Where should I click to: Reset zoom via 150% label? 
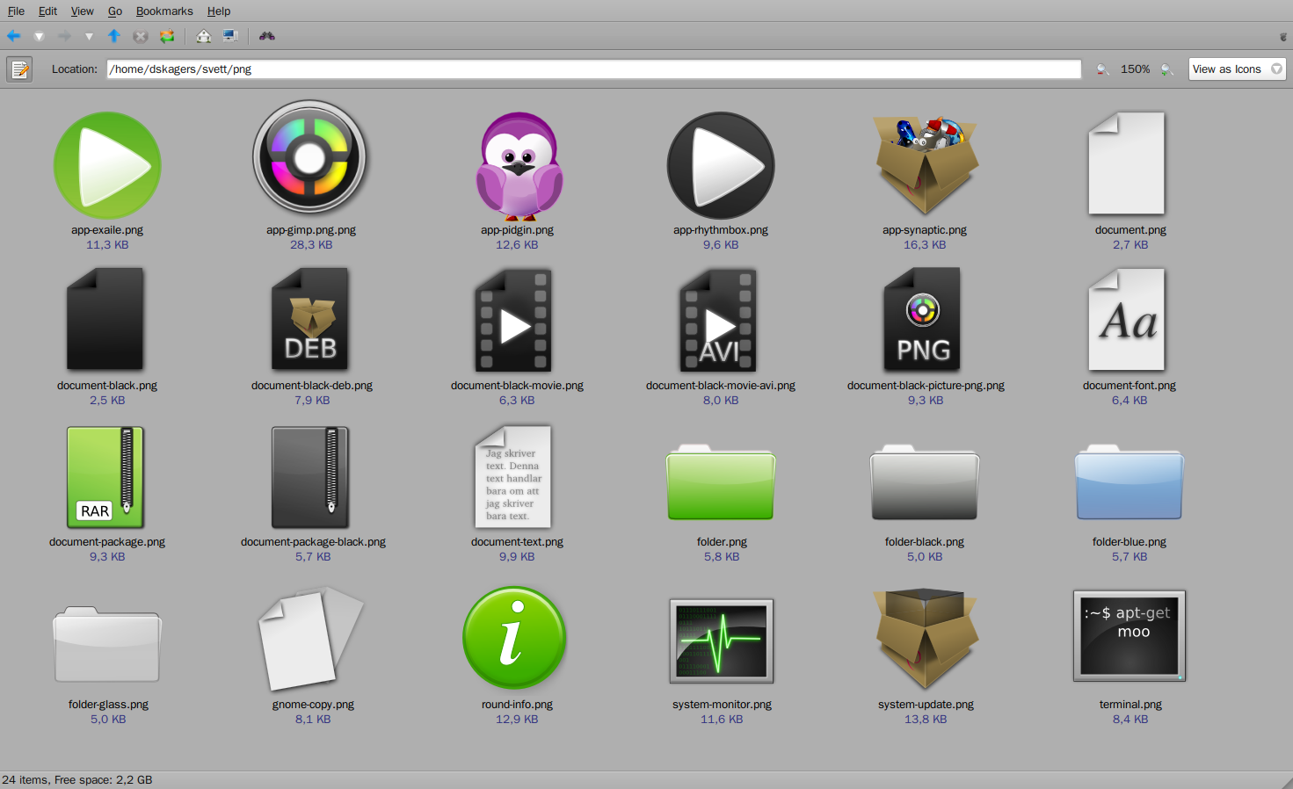(1135, 69)
